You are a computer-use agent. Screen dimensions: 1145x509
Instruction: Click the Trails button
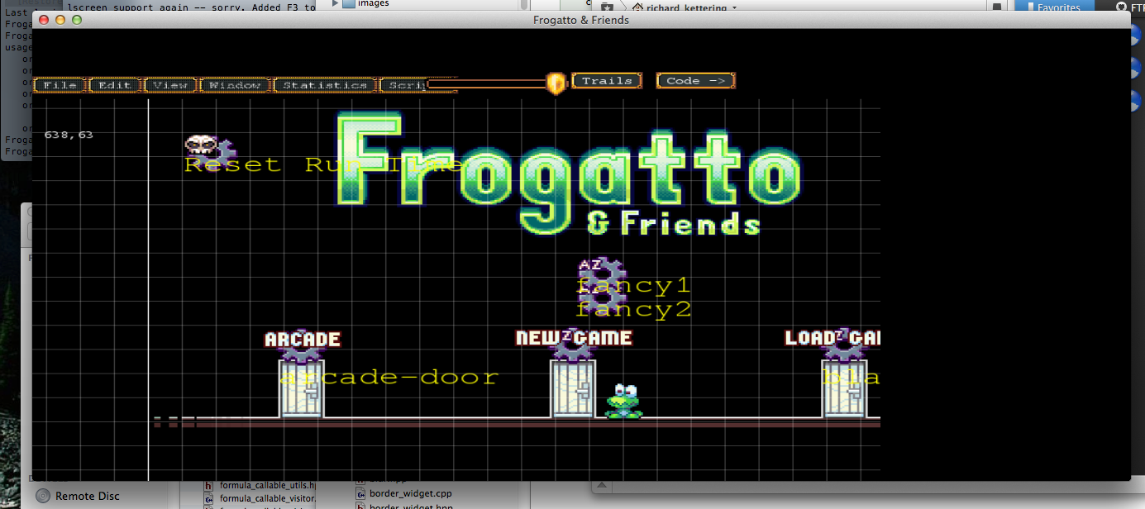click(x=607, y=81)
